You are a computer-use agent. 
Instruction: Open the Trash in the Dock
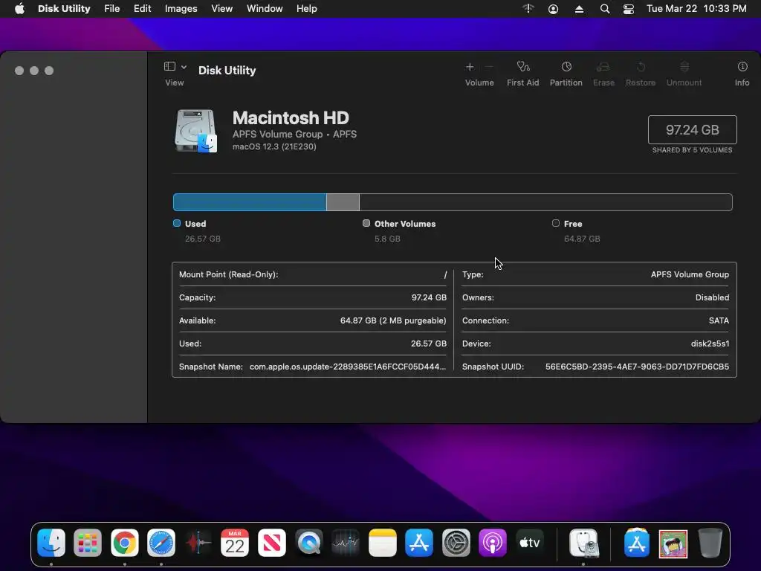click(710, 542)
